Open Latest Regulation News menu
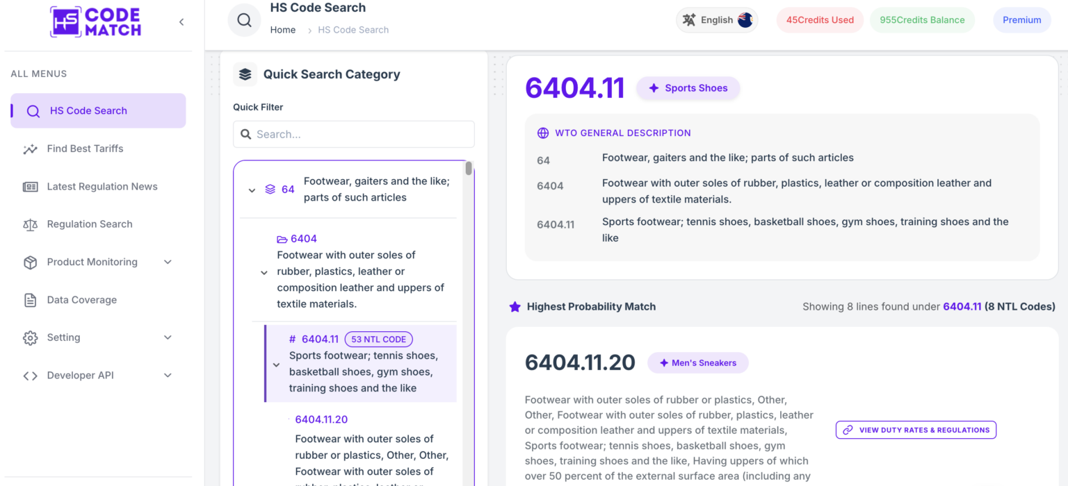Image resolution: width=1068 pixels, height=486 pixels. click(x=102, y=186)
